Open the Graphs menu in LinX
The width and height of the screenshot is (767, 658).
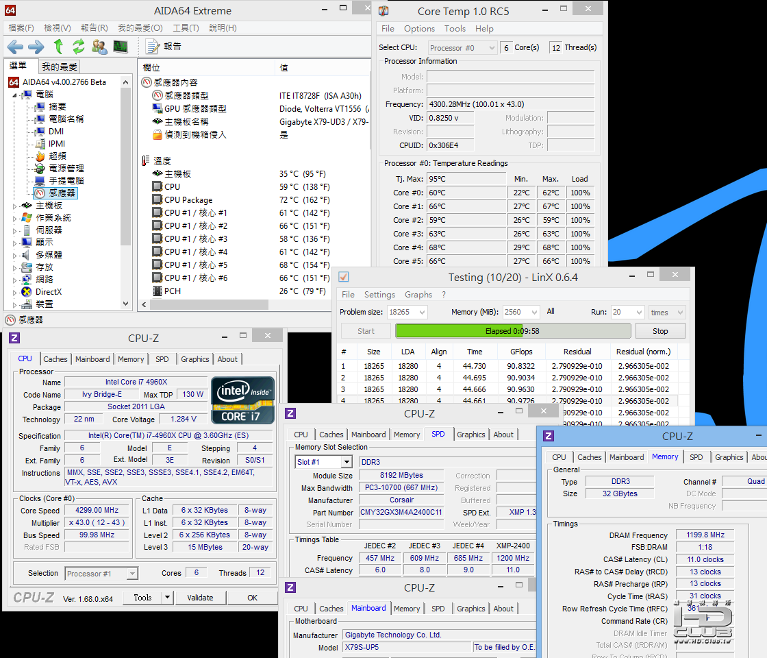tap(418, 295)
